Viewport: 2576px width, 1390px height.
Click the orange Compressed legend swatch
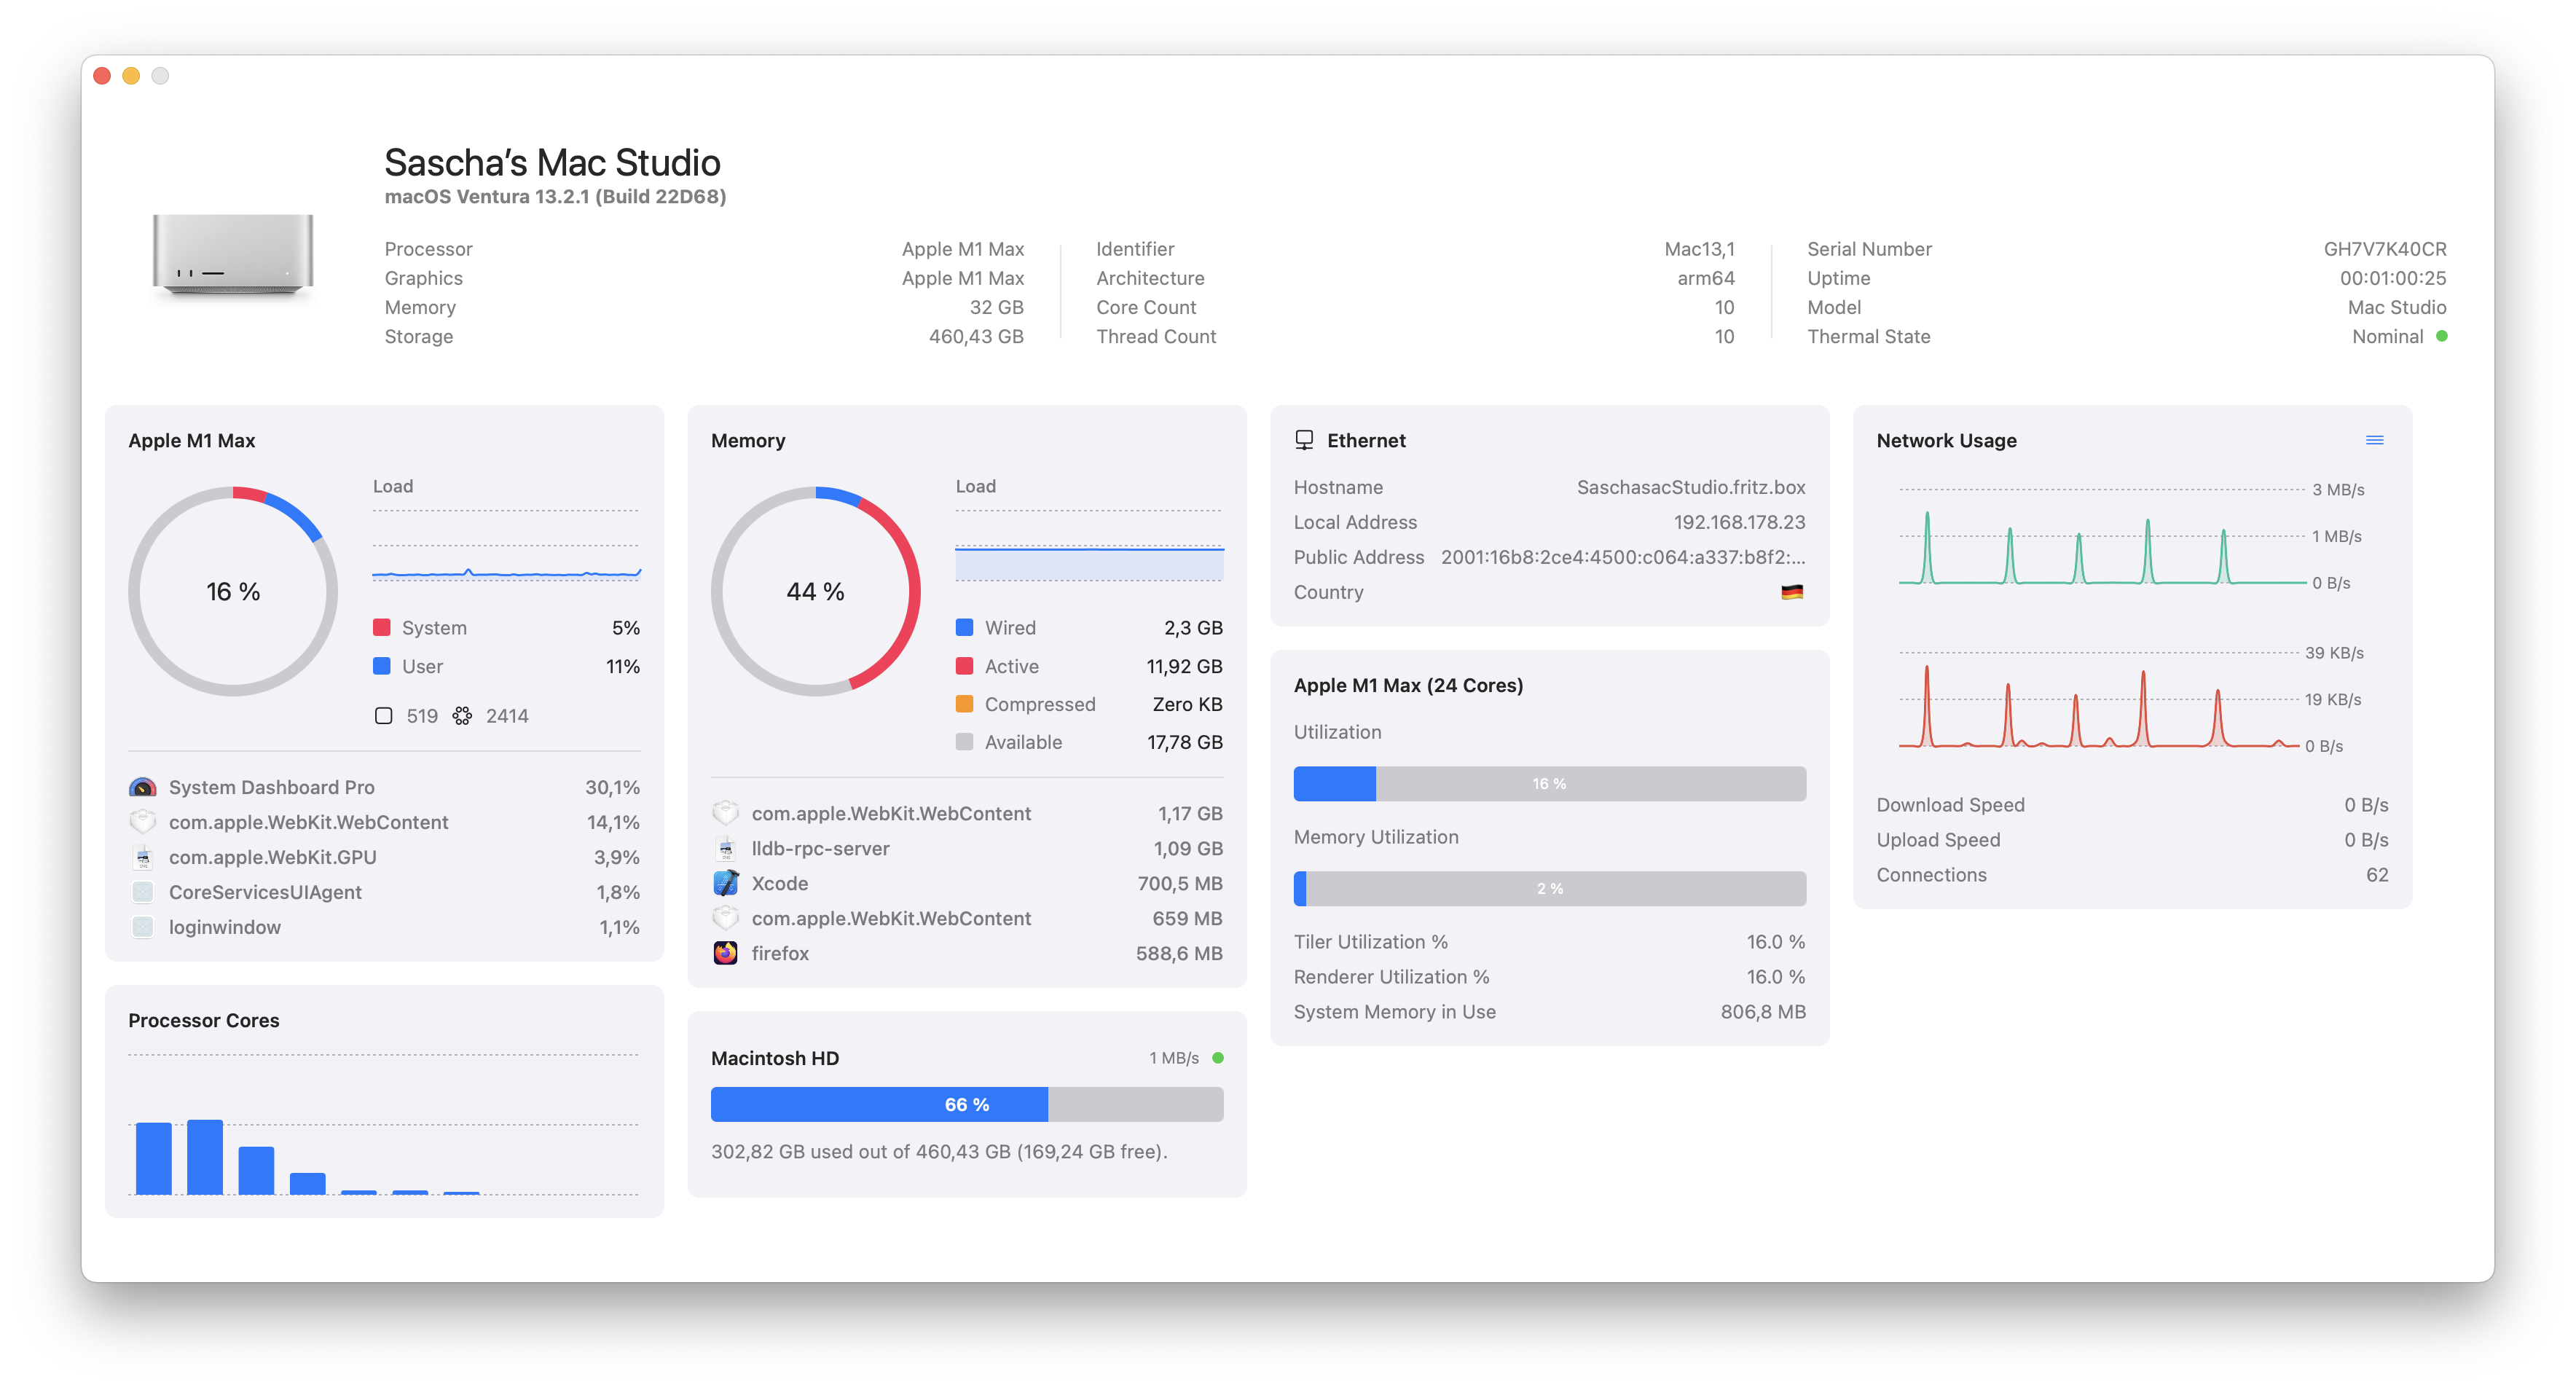964,704
